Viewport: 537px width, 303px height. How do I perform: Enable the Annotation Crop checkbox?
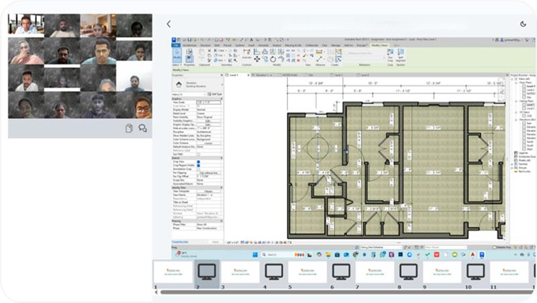click(198, 169)
